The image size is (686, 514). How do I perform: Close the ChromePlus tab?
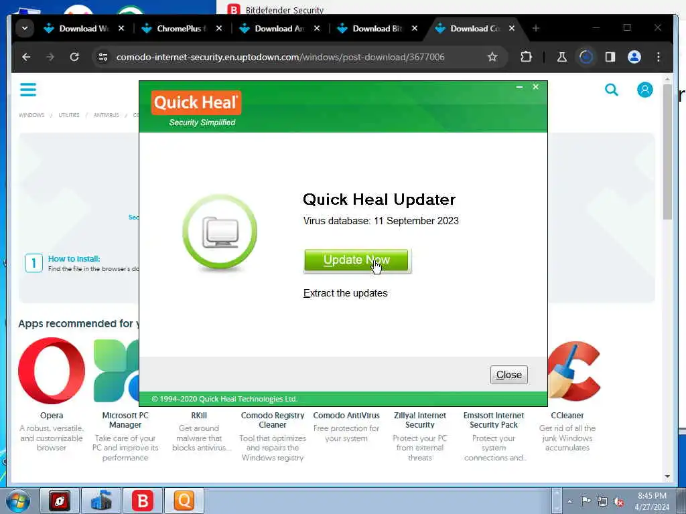click(219, 28)
